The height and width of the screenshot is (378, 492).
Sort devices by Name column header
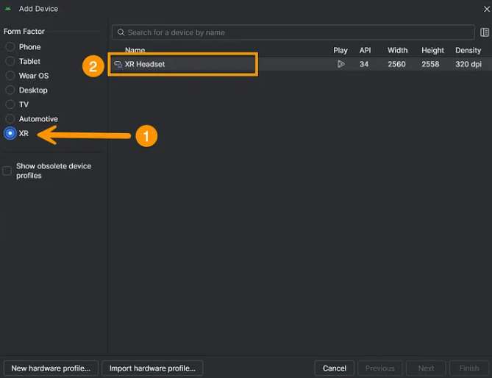tap(135, 51)
